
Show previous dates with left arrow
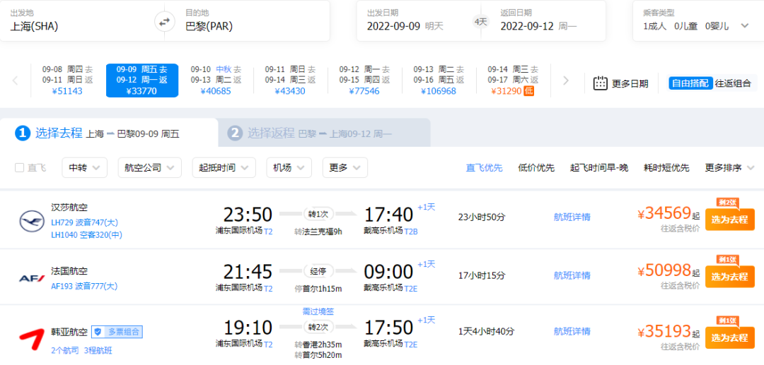tap(16, 80)
